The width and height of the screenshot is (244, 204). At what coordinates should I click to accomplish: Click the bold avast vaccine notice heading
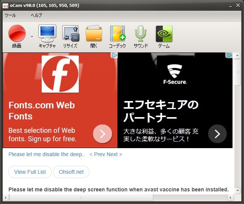pos(119,189)
